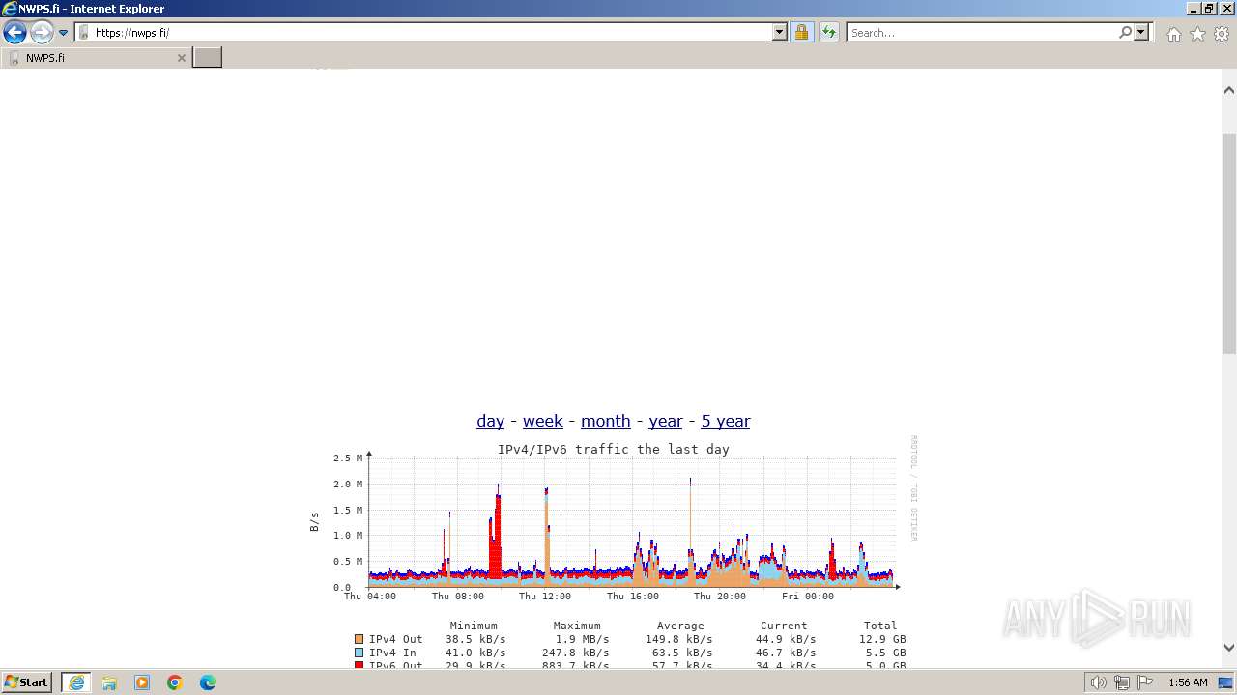Screen dimensions: 1237x695
Task: Close the NWPS.fi tab
Action: click(181, 58)
